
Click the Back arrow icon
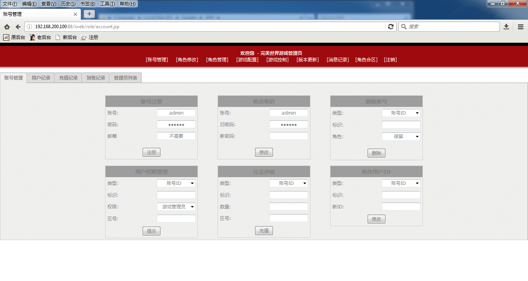click(x=18, y=27)
